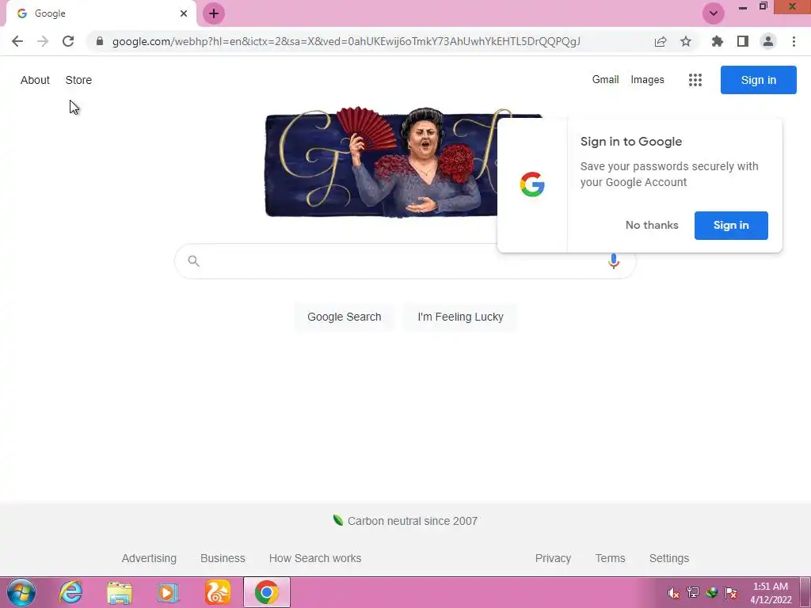Screen dimensions: 811x608
Task: Open the About link
Action: click(35, 80)
